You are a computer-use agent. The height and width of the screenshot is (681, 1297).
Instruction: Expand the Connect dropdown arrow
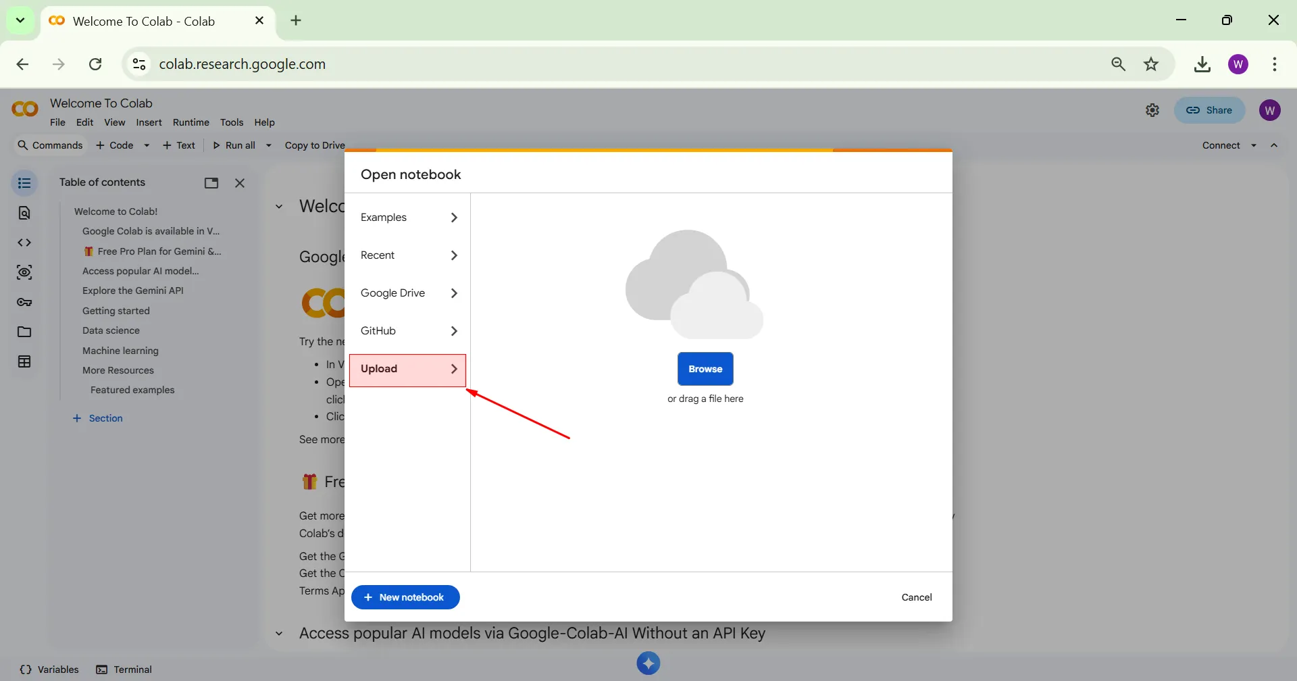(x=1254, y=145)
